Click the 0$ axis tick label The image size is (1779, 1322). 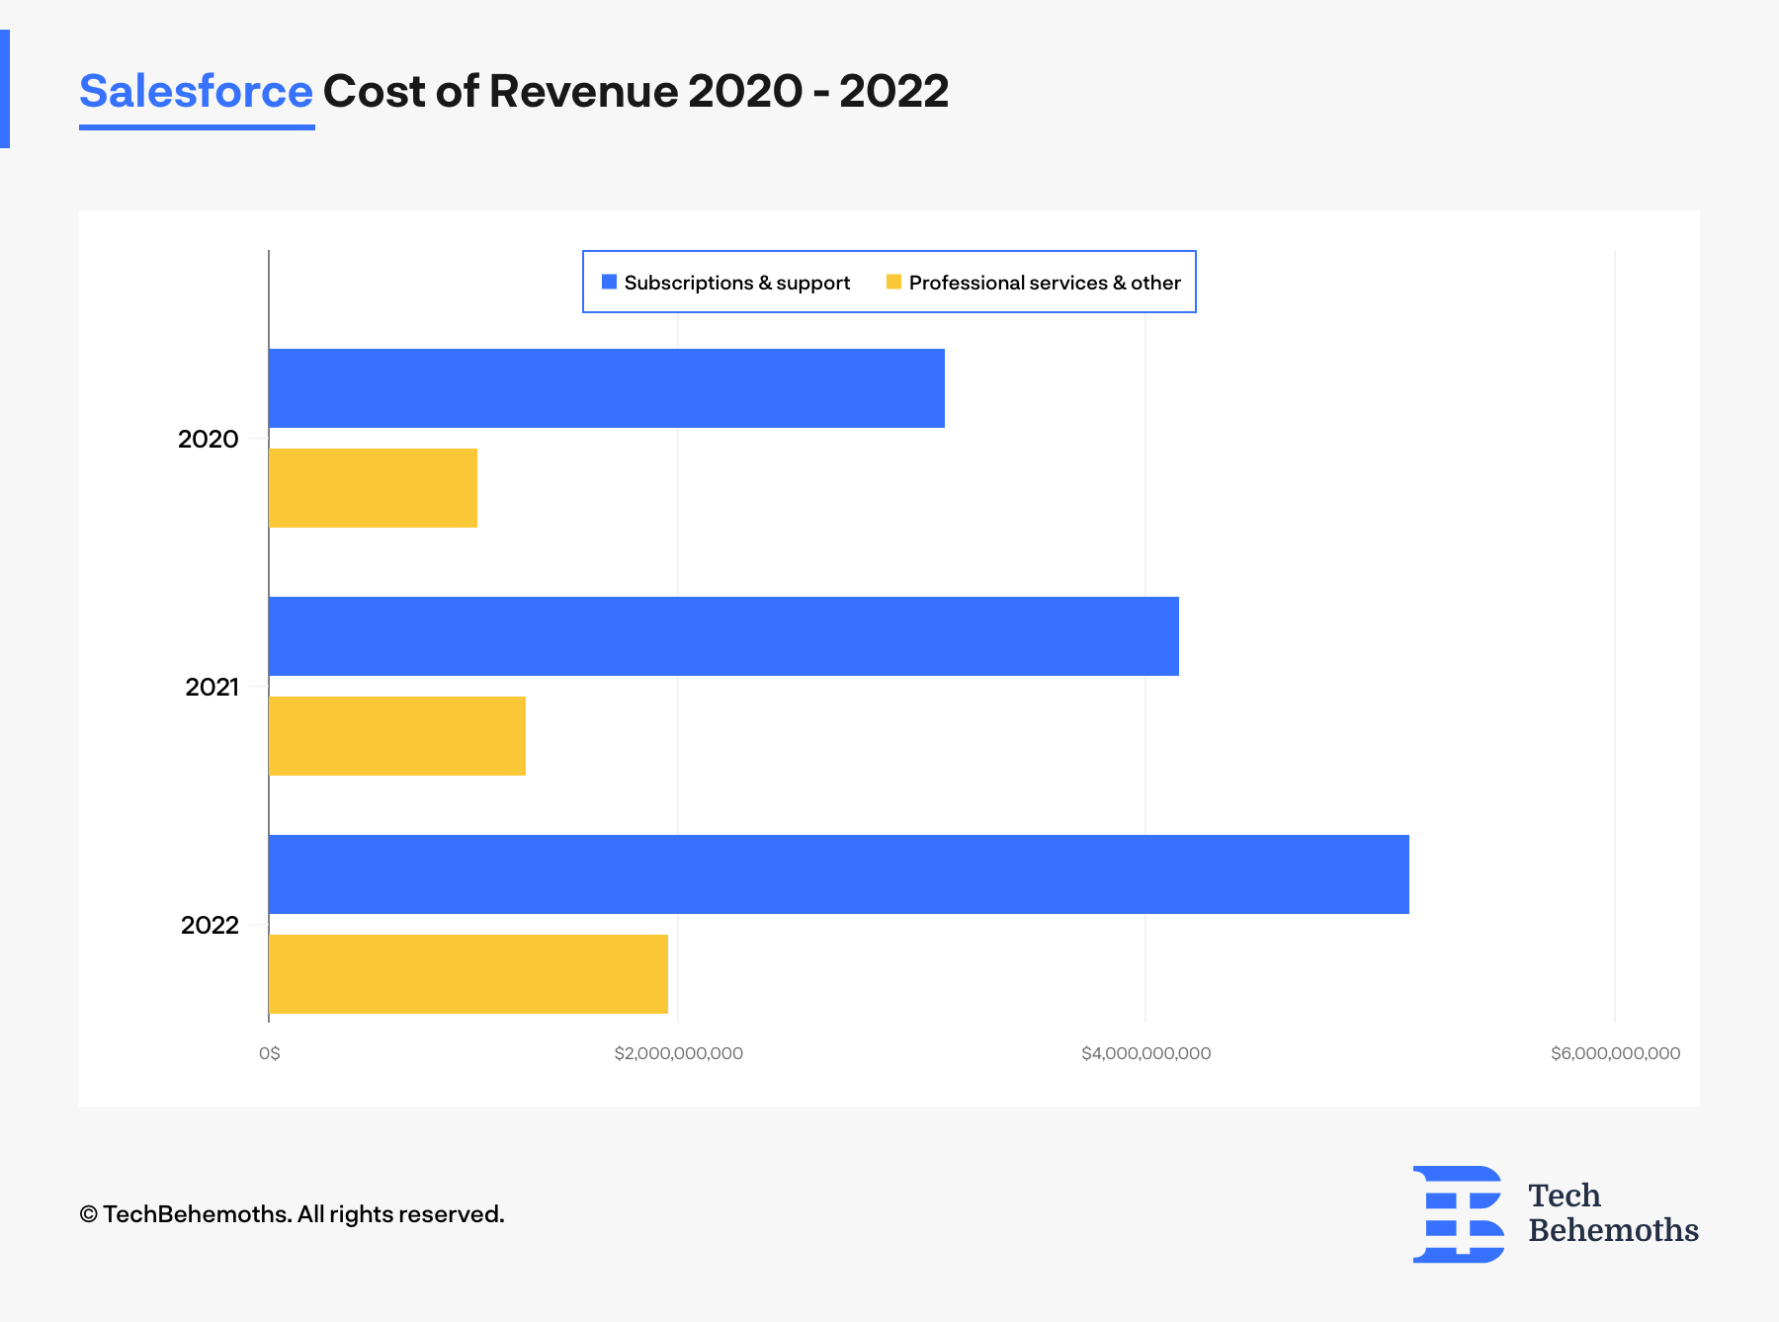(270, 1053)
